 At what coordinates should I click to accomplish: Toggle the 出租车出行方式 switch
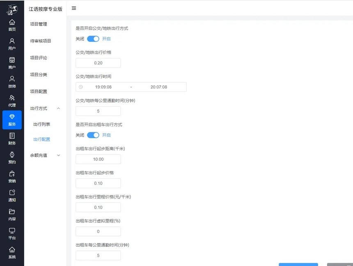click(x=93, y=135)
